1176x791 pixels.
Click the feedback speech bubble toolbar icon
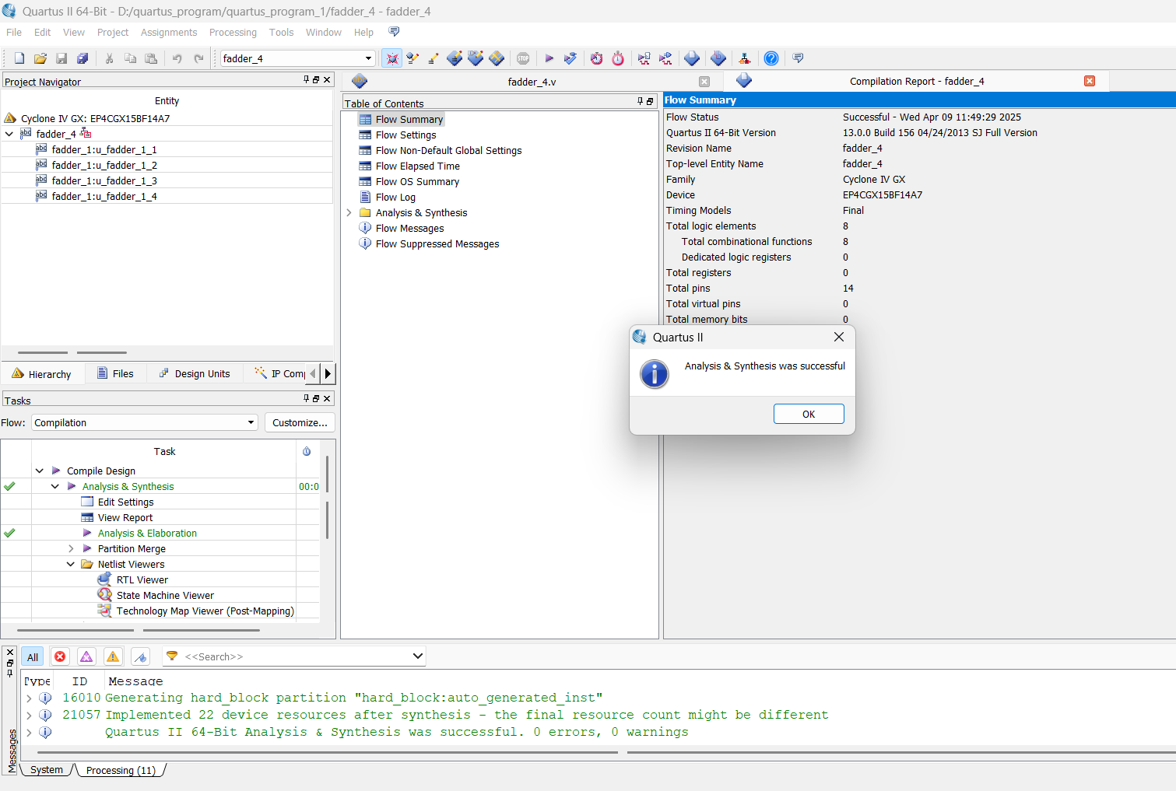coord(798,58)
